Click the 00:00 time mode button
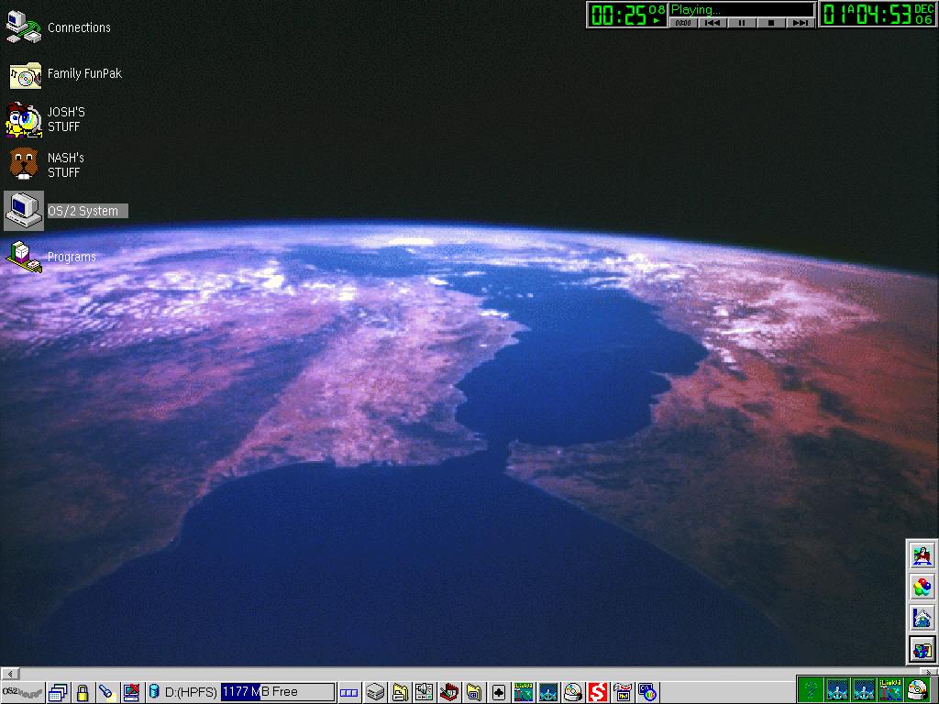Viewport: 939px width, 704px height. coord(683,23)
